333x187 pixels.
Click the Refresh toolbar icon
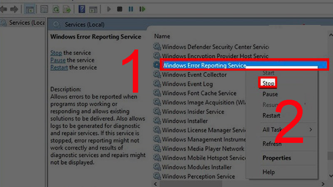pos(56,9)
